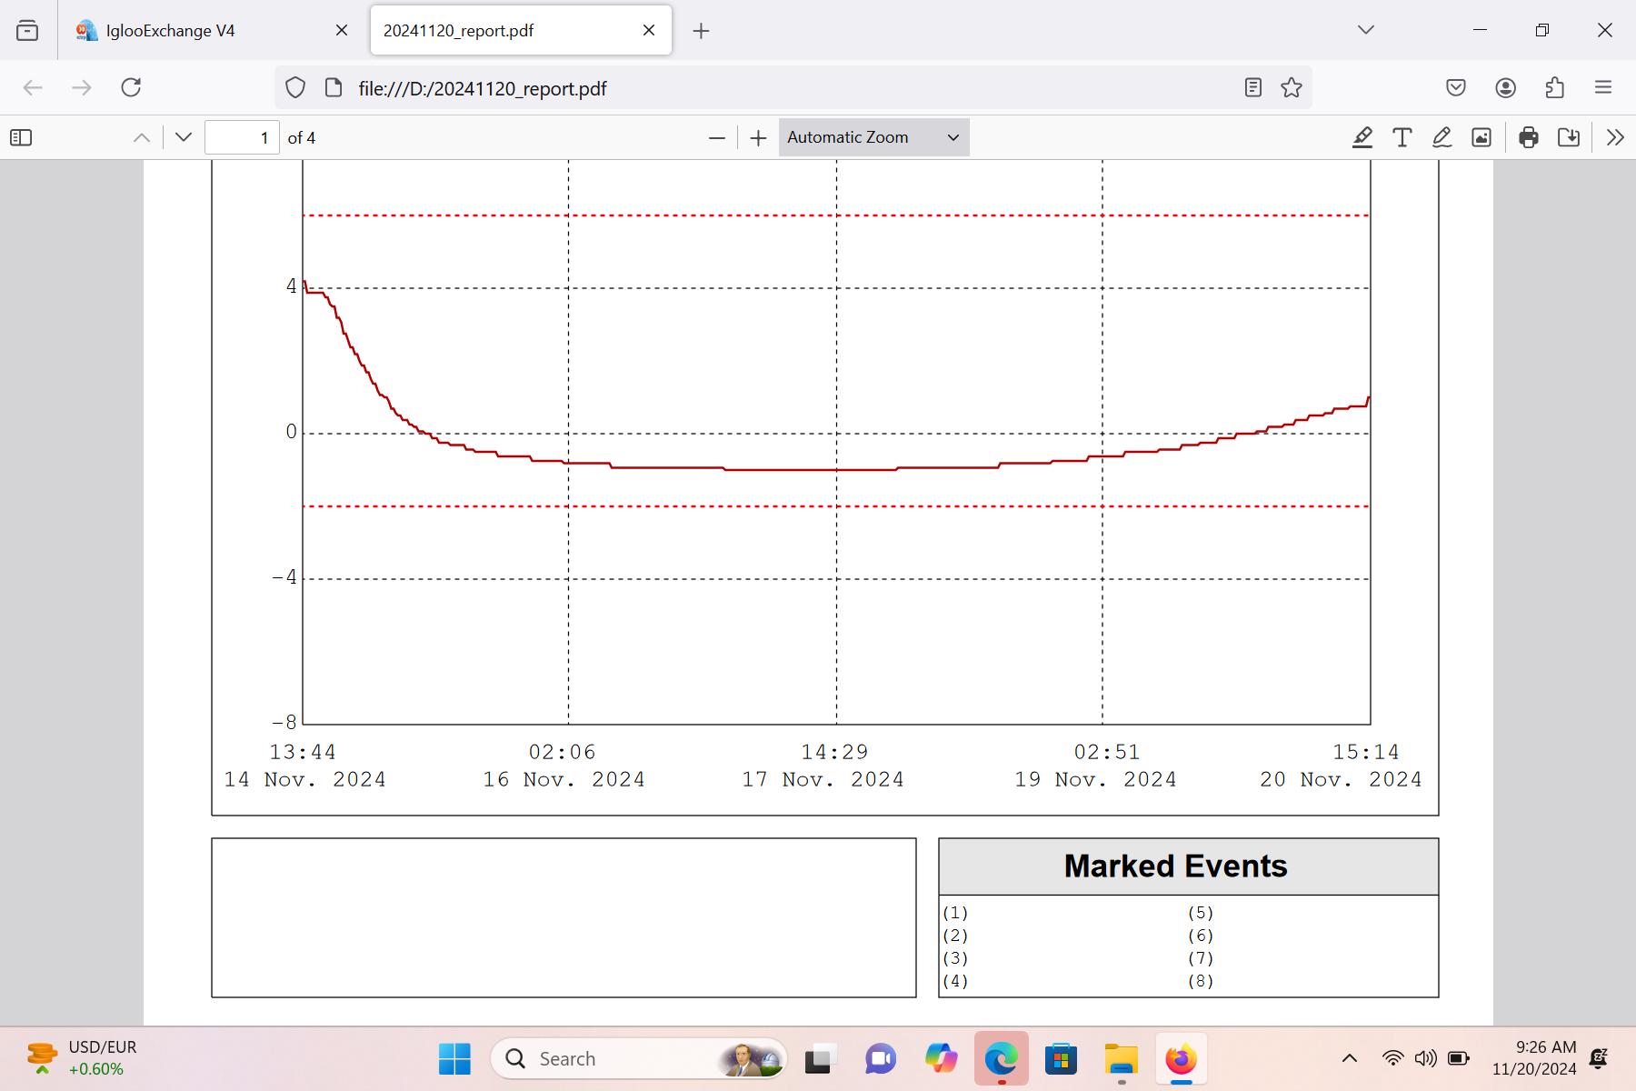Viewport: 1636px width, 1091px height.
Task: Open Microsoft Edge from taskbar
Action: (x=1001, y=1058)
